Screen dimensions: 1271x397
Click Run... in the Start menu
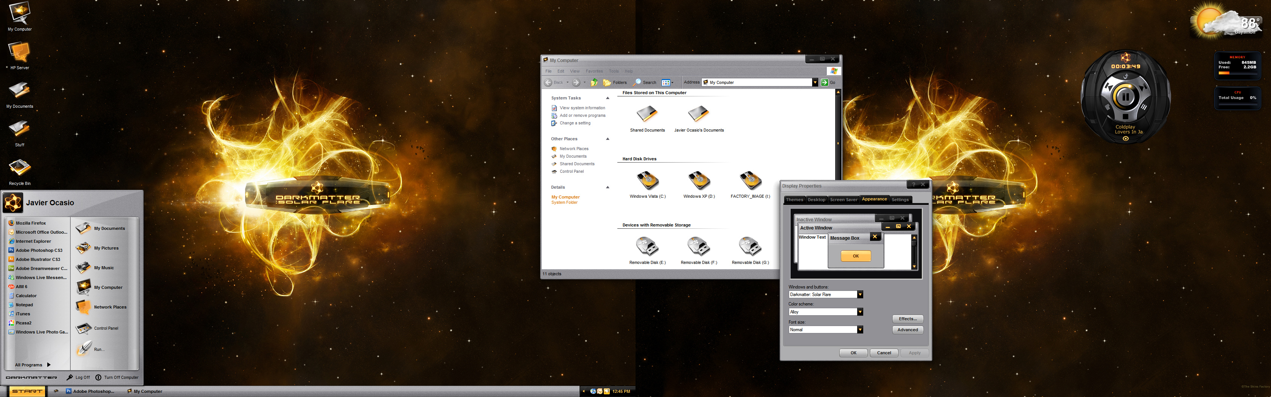[x=90, y=349]
